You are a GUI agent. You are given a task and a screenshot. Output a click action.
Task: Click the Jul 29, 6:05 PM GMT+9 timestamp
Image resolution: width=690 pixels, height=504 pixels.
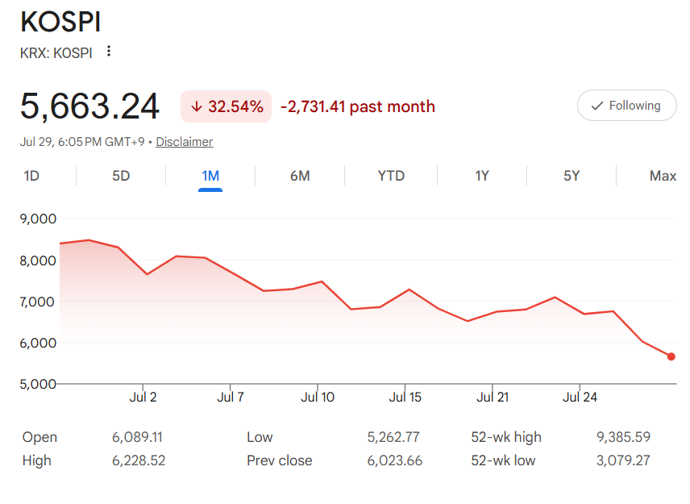click(x=82, y=142)
